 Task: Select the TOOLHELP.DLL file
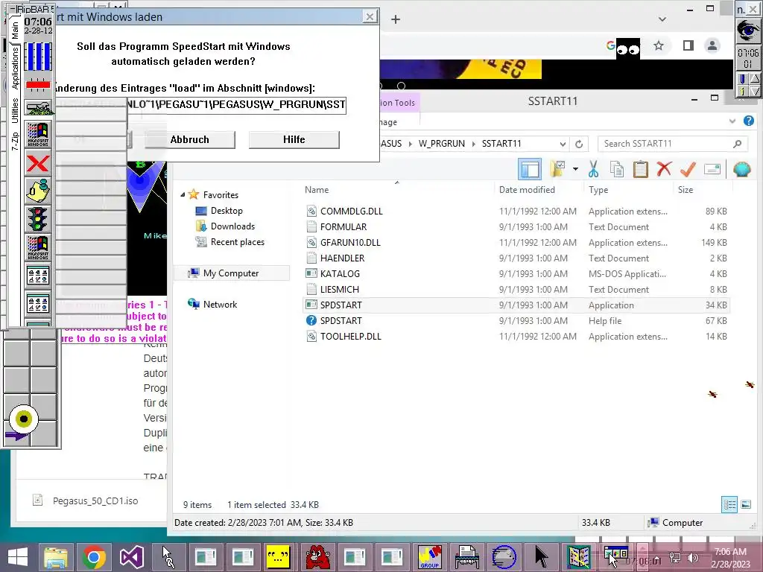click(350, 336)
